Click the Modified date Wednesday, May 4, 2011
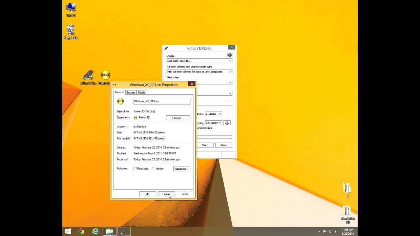The image size is (420, 236). pyautogui.click(x=155, y=153)
